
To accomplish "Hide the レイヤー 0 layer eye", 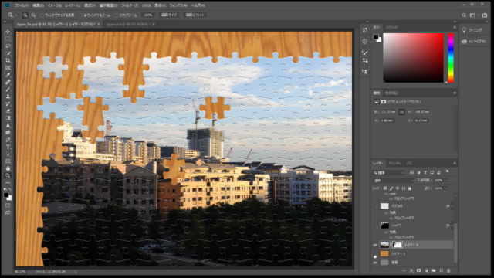I will pos(375,245).
